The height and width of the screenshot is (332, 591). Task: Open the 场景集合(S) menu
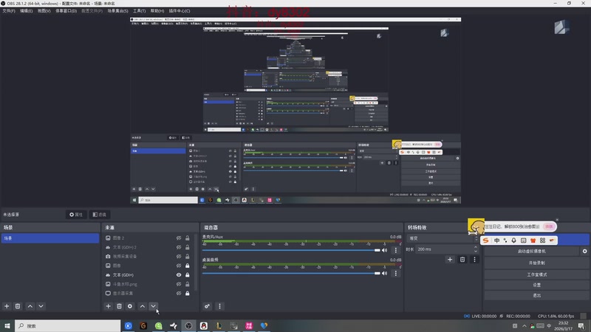pos(117,11)
